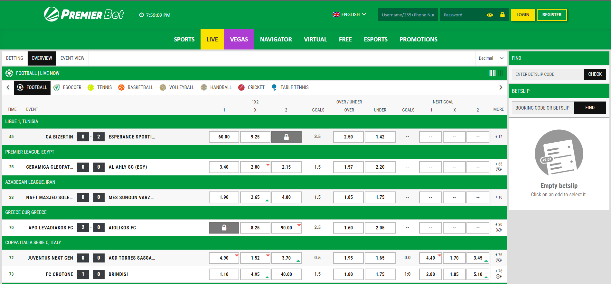Select the three-column layout icon
This screenshot has height=284, width=611.
point(501,73)
